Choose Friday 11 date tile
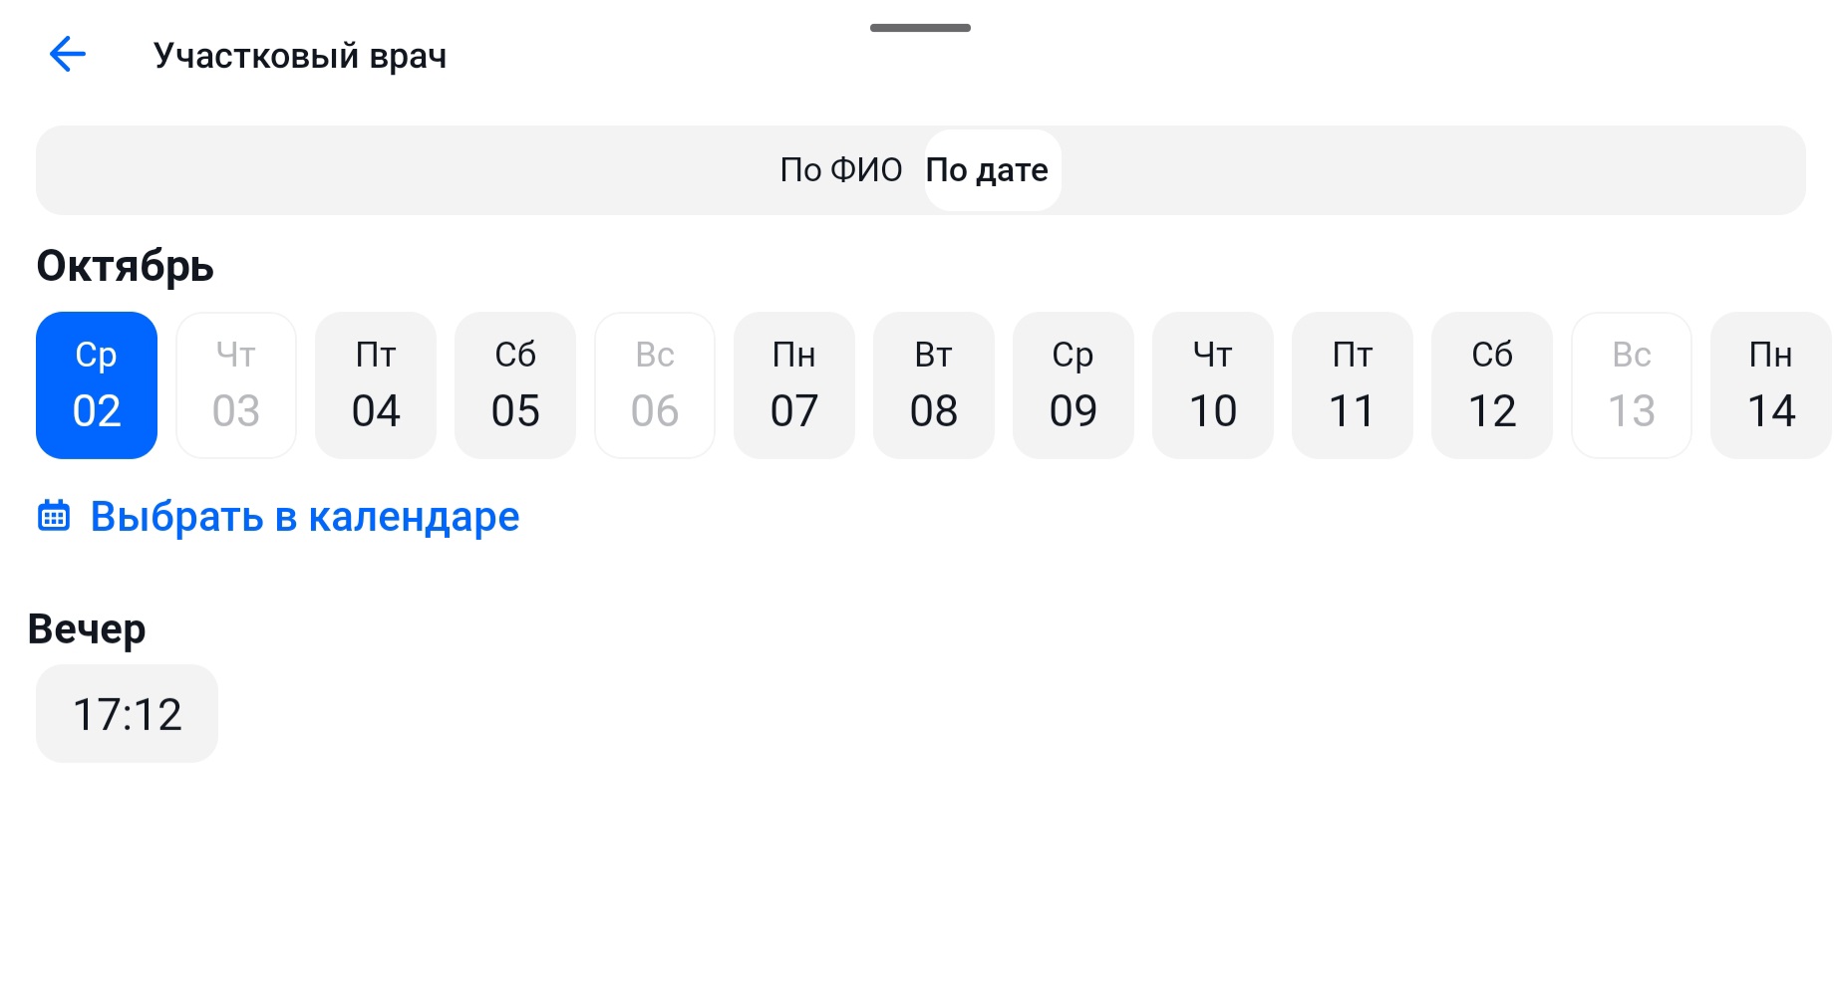Viewport: 1842px width, 996px height. tap(1353, 385)
